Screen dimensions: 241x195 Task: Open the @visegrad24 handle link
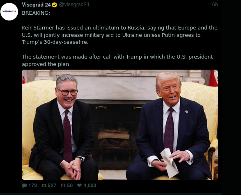click(74, 5)
